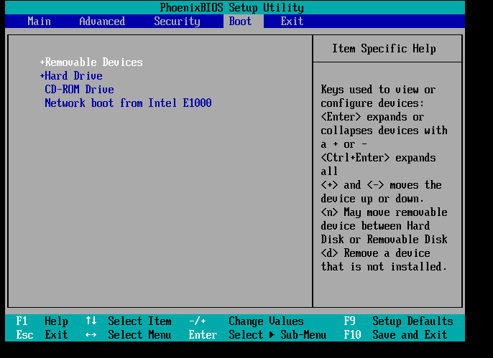The height and width of the screenshot is (358, 493).
Task: Click the F10 Save and Exit hint
Action: (x=395, y=335)
